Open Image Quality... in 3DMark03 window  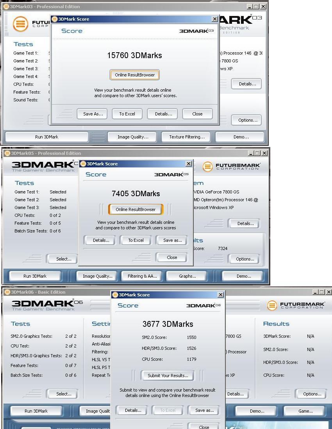[x=133, y=137]
